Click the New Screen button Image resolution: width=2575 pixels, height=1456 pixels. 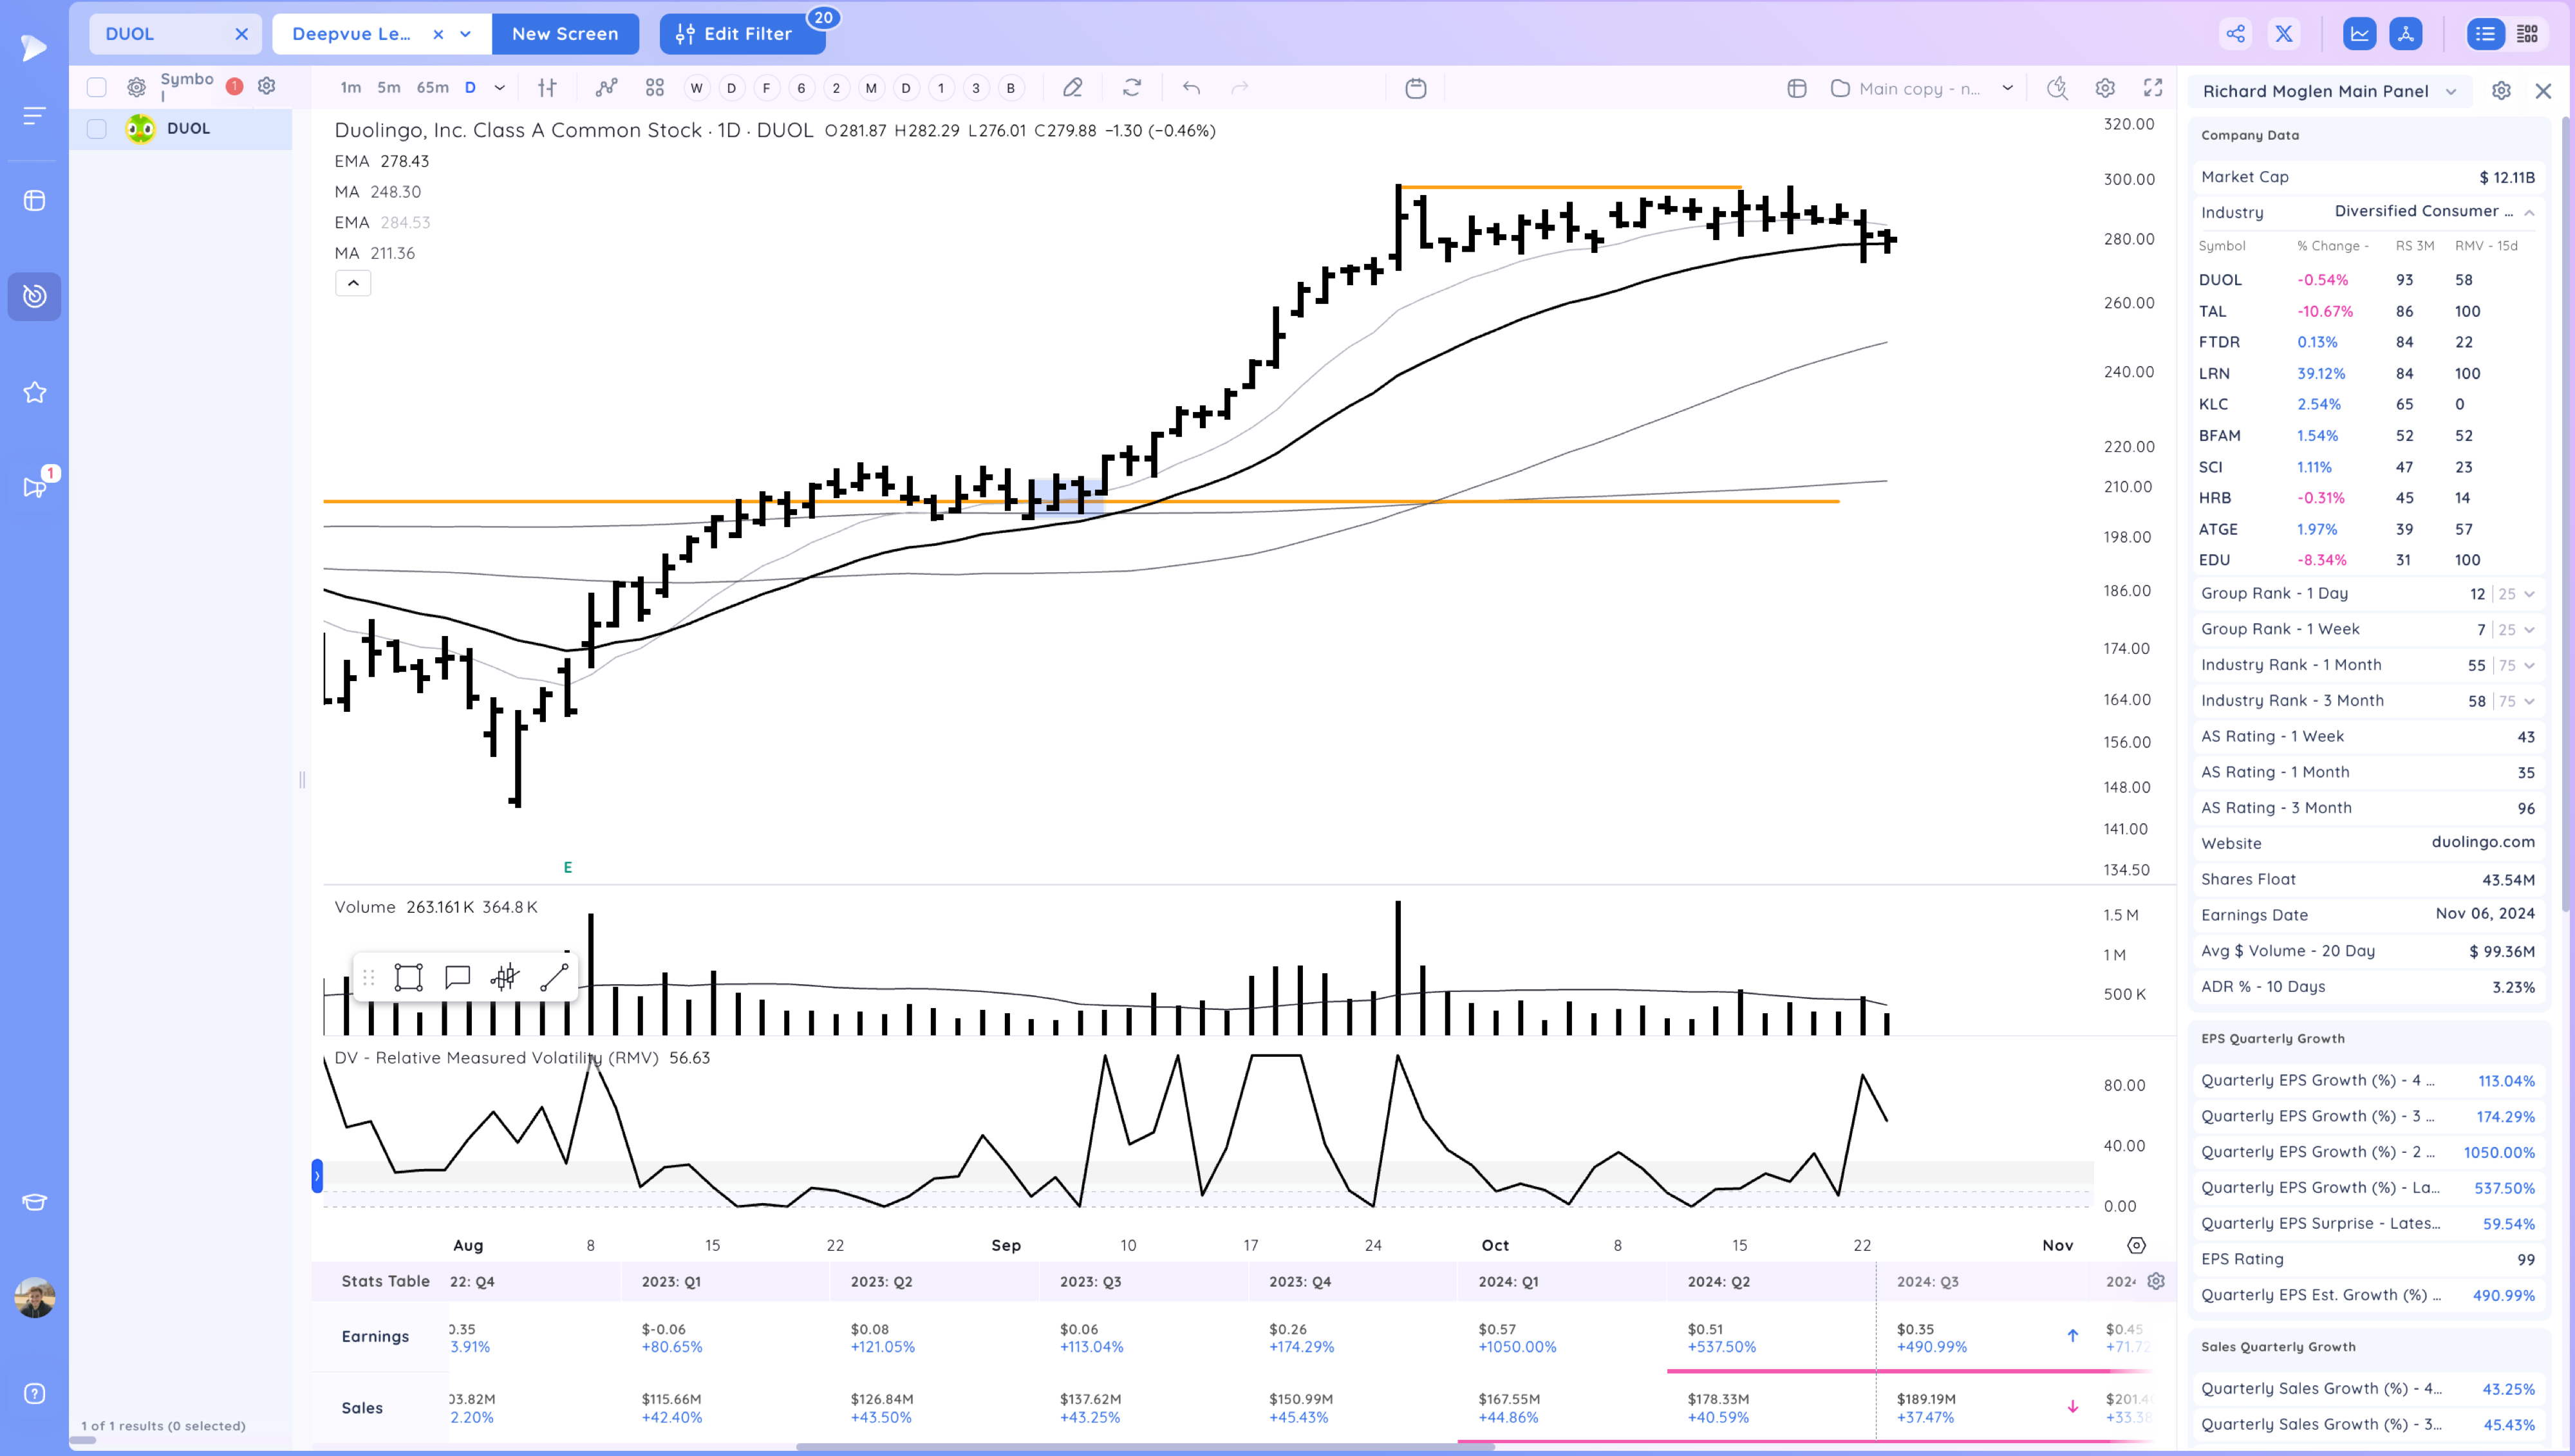tap(565, 34)
